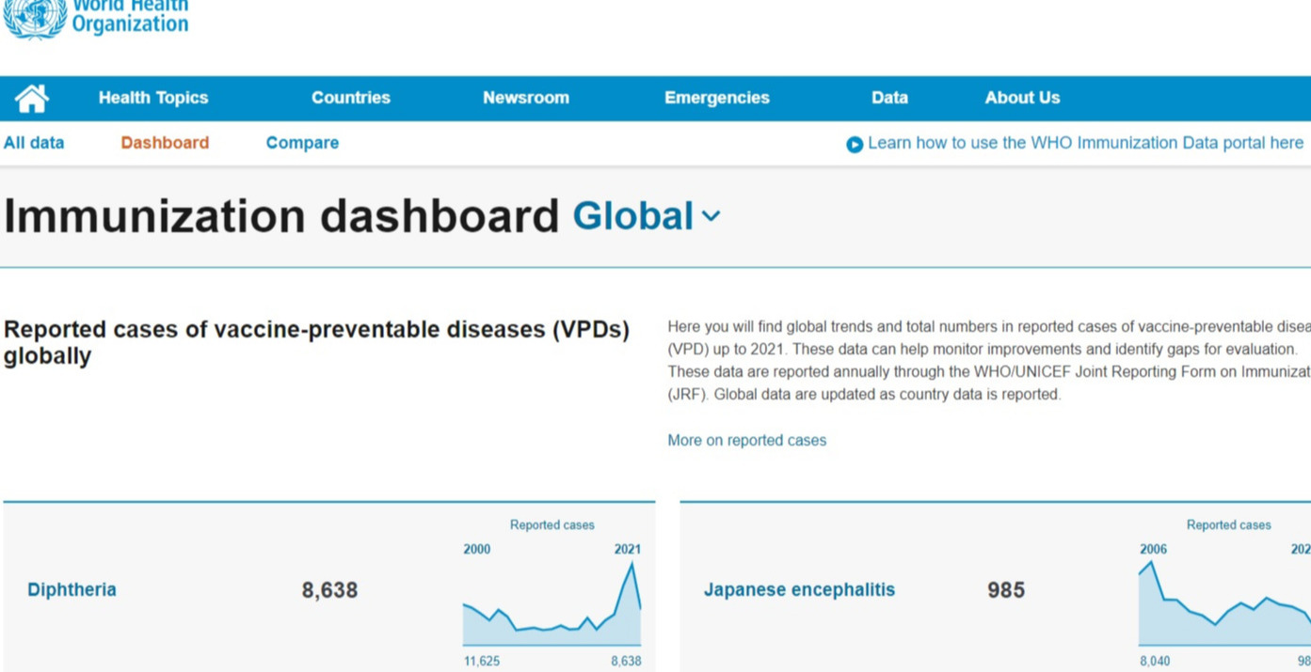The width and height of the screenshot is (1311, 672).
Task: Click the Diphtheria reported cases trend chart
Action: [x=552, y=603]
